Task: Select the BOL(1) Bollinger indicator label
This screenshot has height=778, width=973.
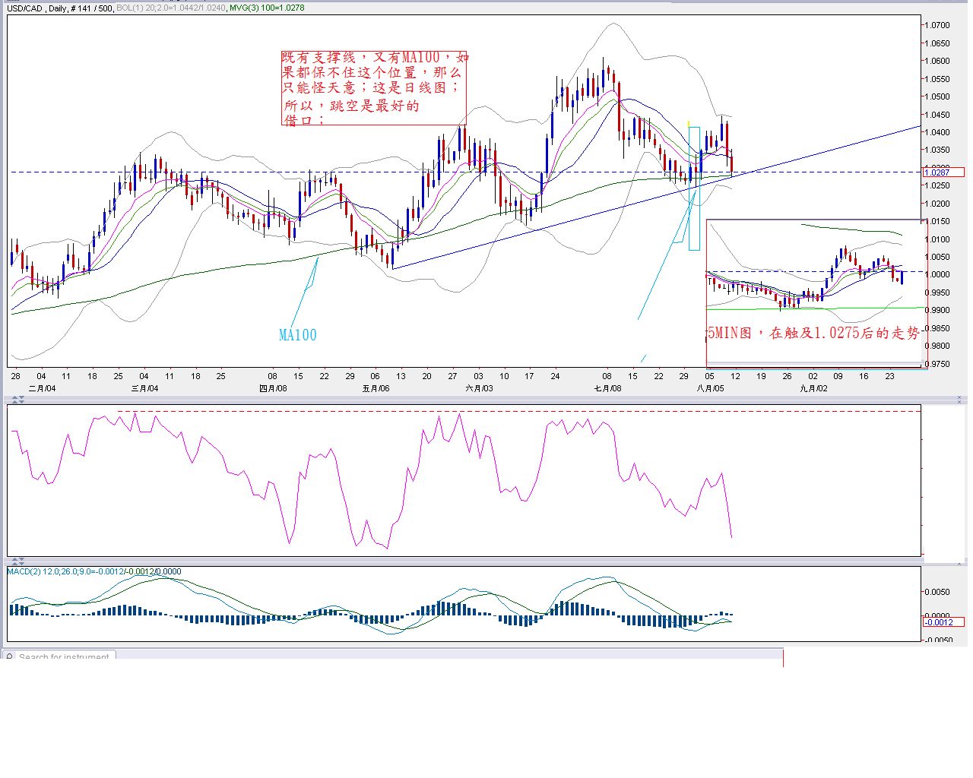Action: coord(171,8)
